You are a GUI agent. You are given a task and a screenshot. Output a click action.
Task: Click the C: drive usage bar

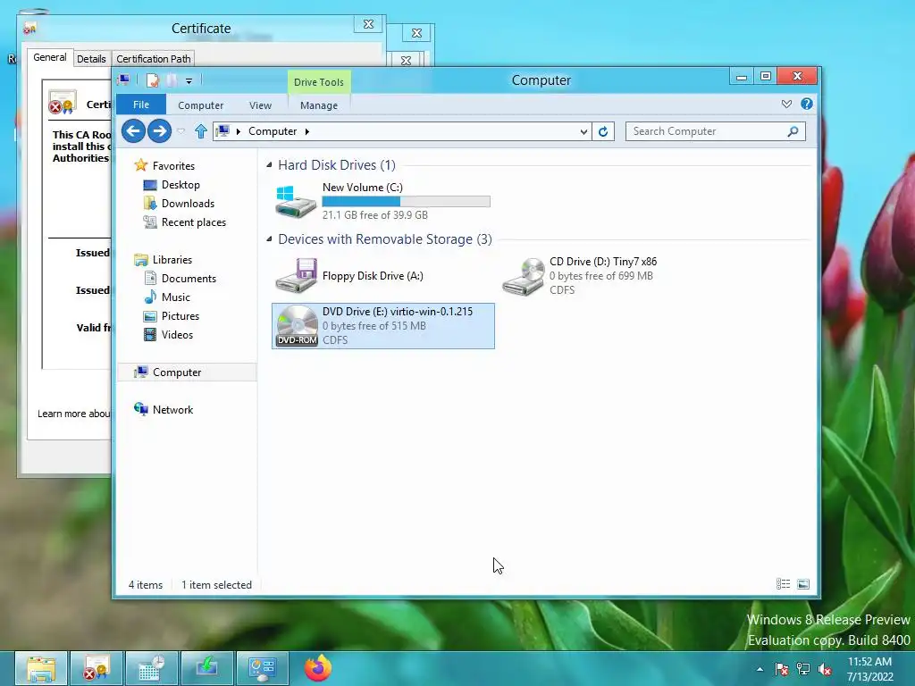coord(407,201)
